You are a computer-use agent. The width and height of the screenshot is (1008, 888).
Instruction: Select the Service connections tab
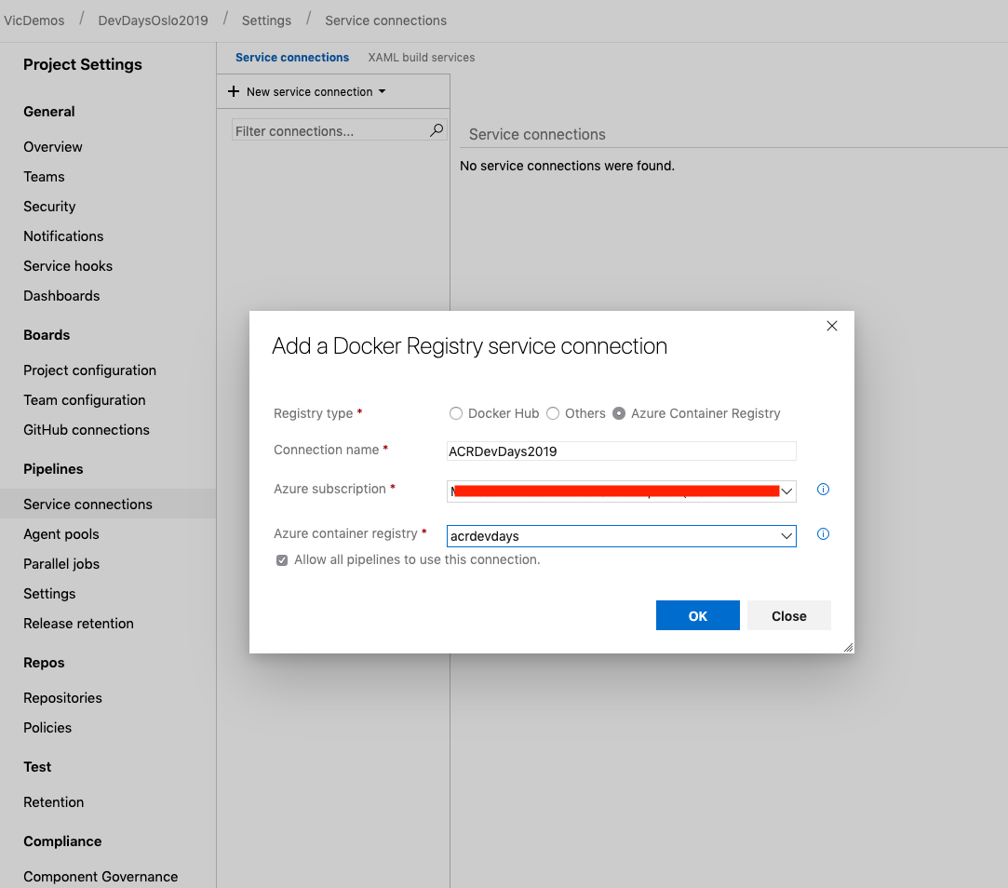292,57
